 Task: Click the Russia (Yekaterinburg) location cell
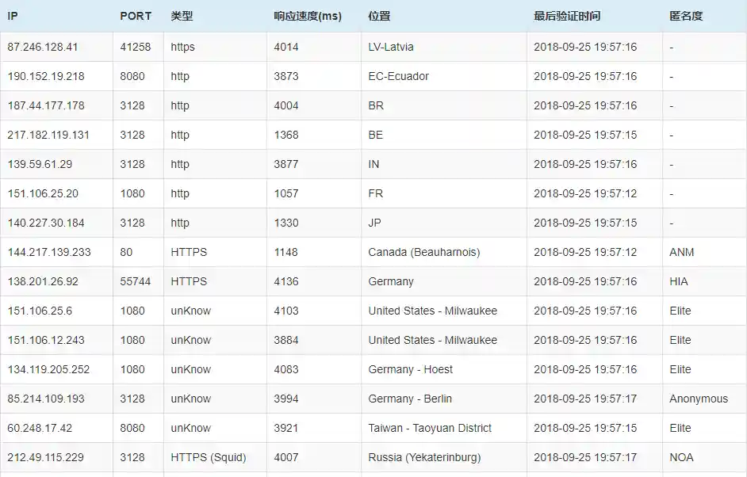tap(424, 457)
